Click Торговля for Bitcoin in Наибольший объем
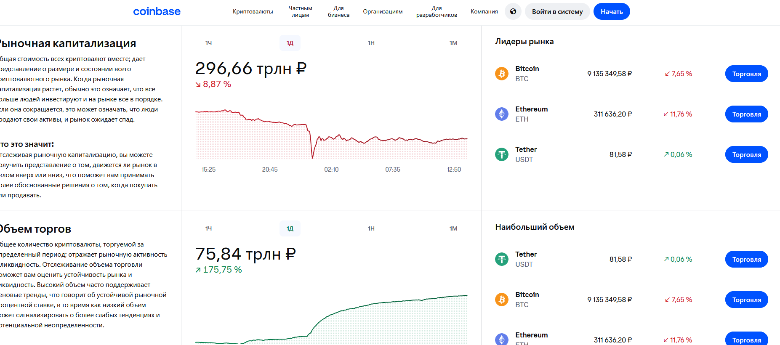The image size is (780, 345). pos(746,300)
